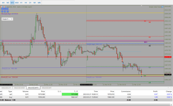Switch chart to M1 timeframe
Screen dimensions: 173x106
3,3
